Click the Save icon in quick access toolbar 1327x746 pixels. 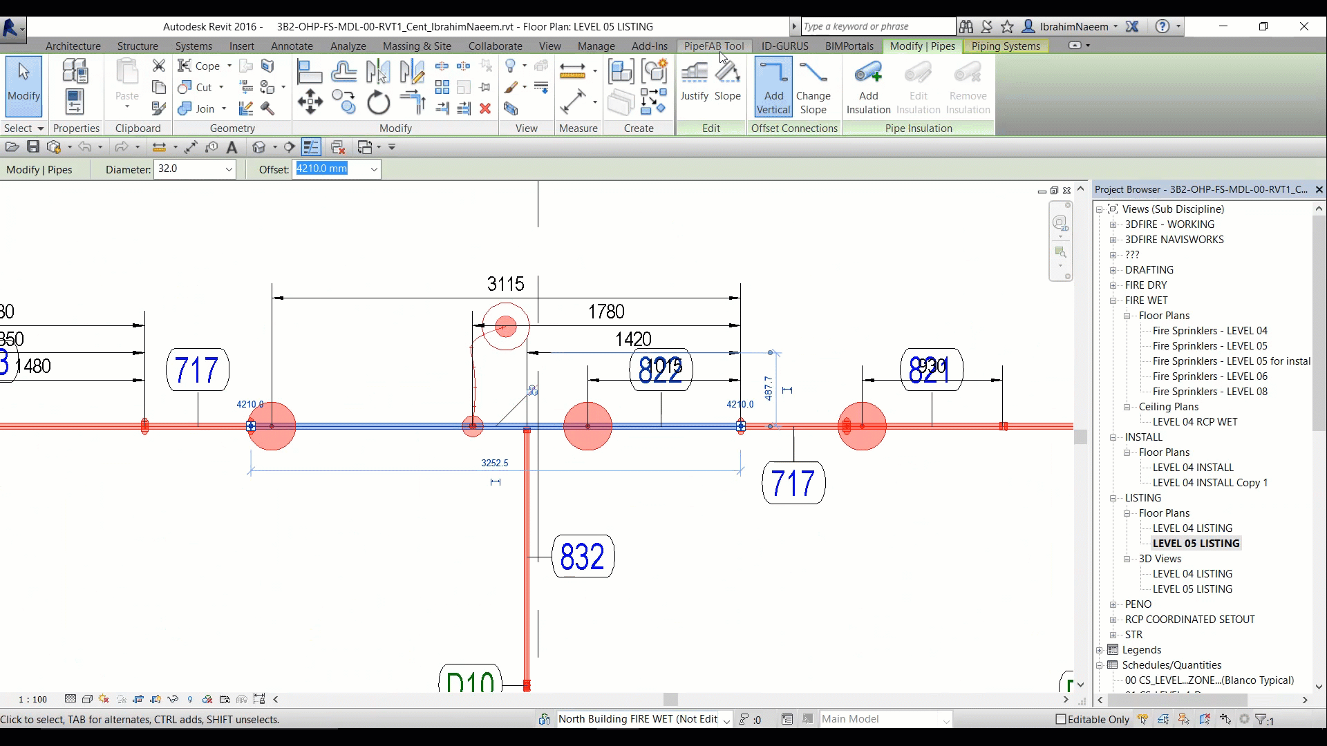pyautogui.click(x=33, y=147)
